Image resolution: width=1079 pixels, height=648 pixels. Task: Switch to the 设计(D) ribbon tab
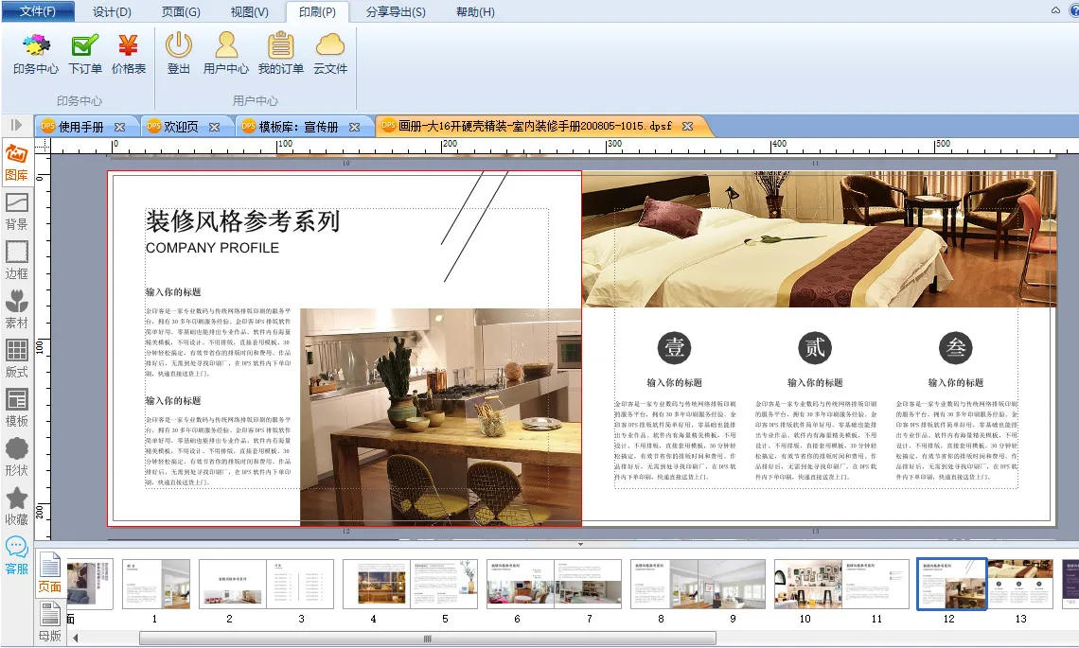(x=112, y=12)
